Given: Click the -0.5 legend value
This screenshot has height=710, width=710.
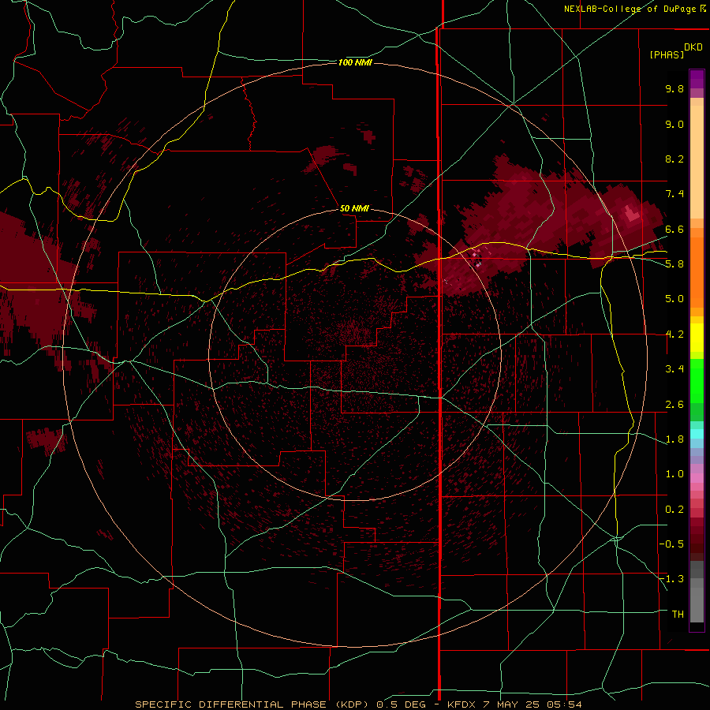Looking at the screenshot, I should [671, 544].
